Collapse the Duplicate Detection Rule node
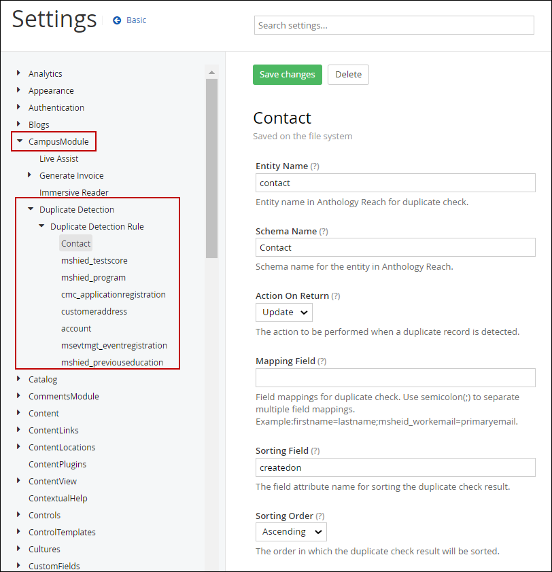The image size is (552, 572). pos(41,226)
